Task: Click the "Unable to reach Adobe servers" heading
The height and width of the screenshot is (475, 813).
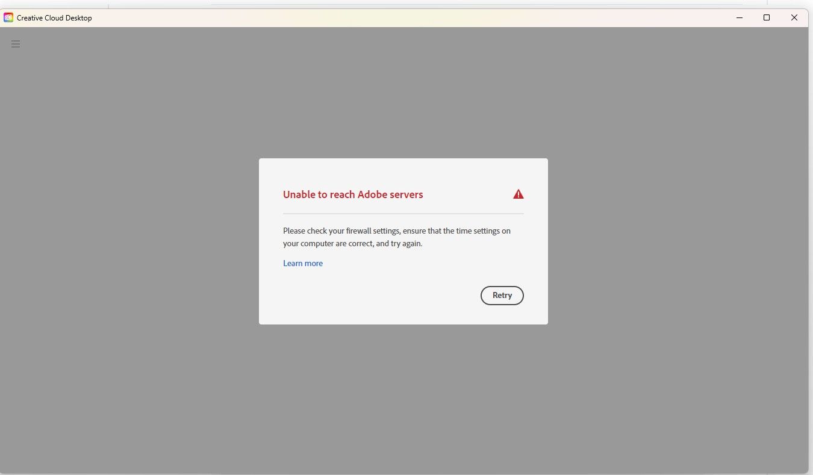Action: tap(353, 194)
